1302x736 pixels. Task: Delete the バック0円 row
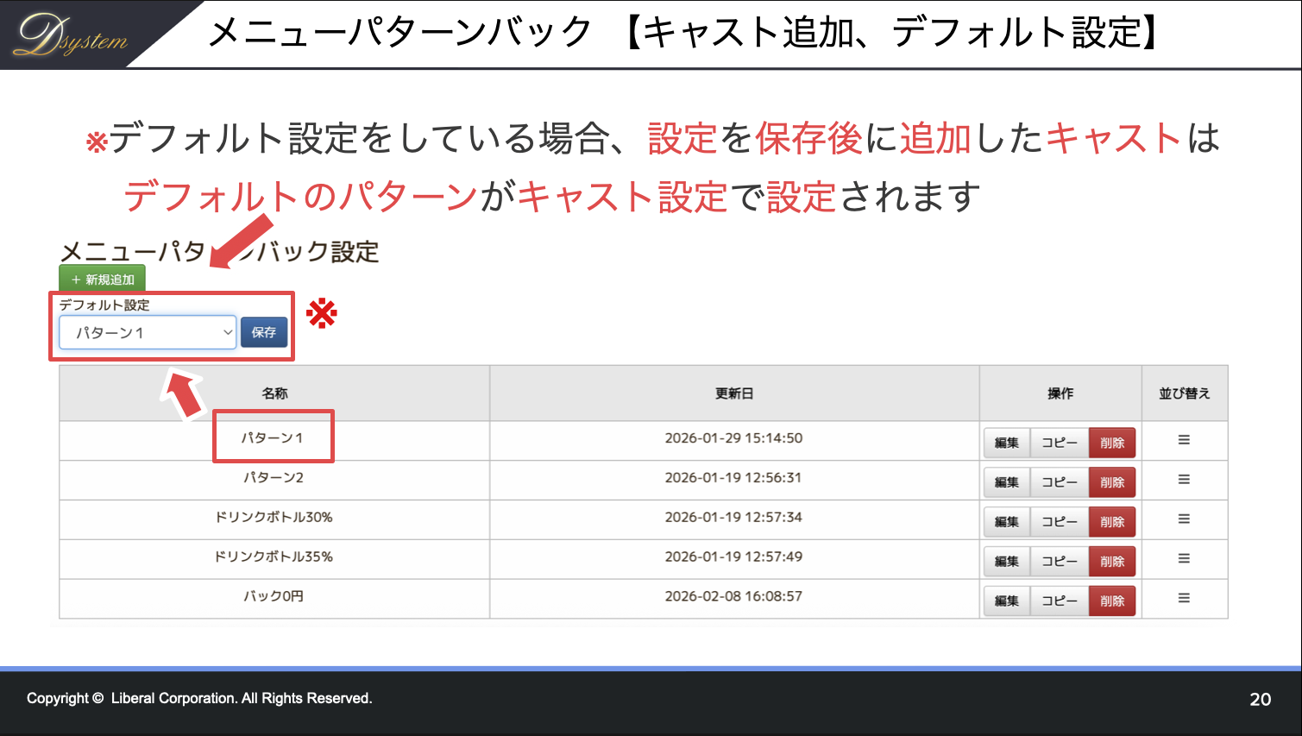click(x=1112, y=601)
